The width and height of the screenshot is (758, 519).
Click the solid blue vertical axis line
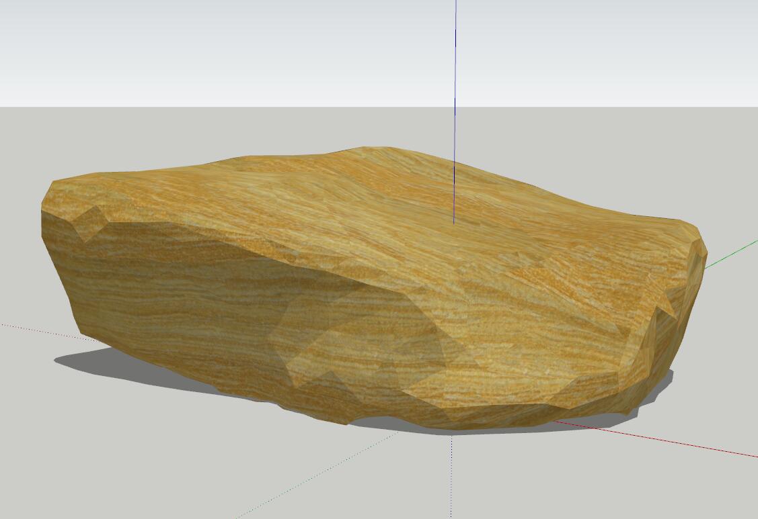[455, 81]
